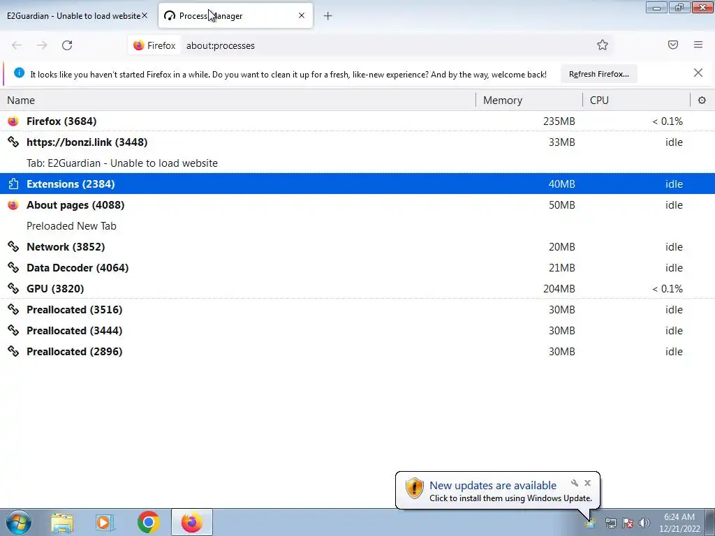Viewport: 715px width, 536px height.
Task: Open Windows Explorer from the taskbar
Action: click(x=62, y=523)
